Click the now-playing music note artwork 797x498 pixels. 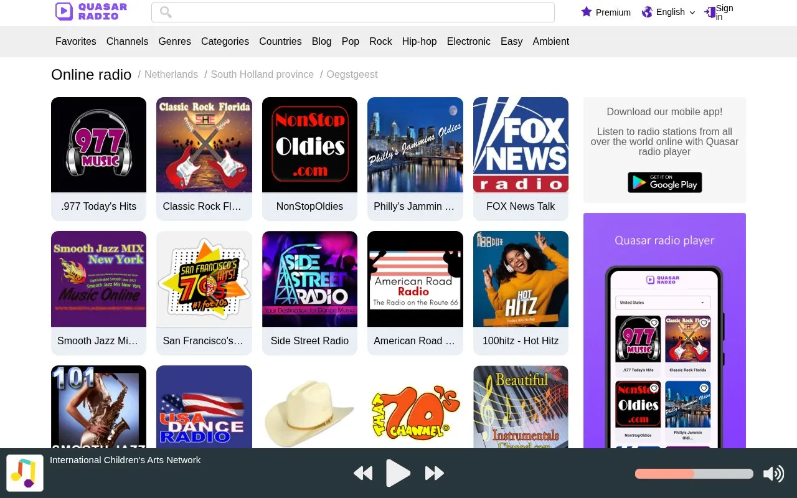[25, 473]
